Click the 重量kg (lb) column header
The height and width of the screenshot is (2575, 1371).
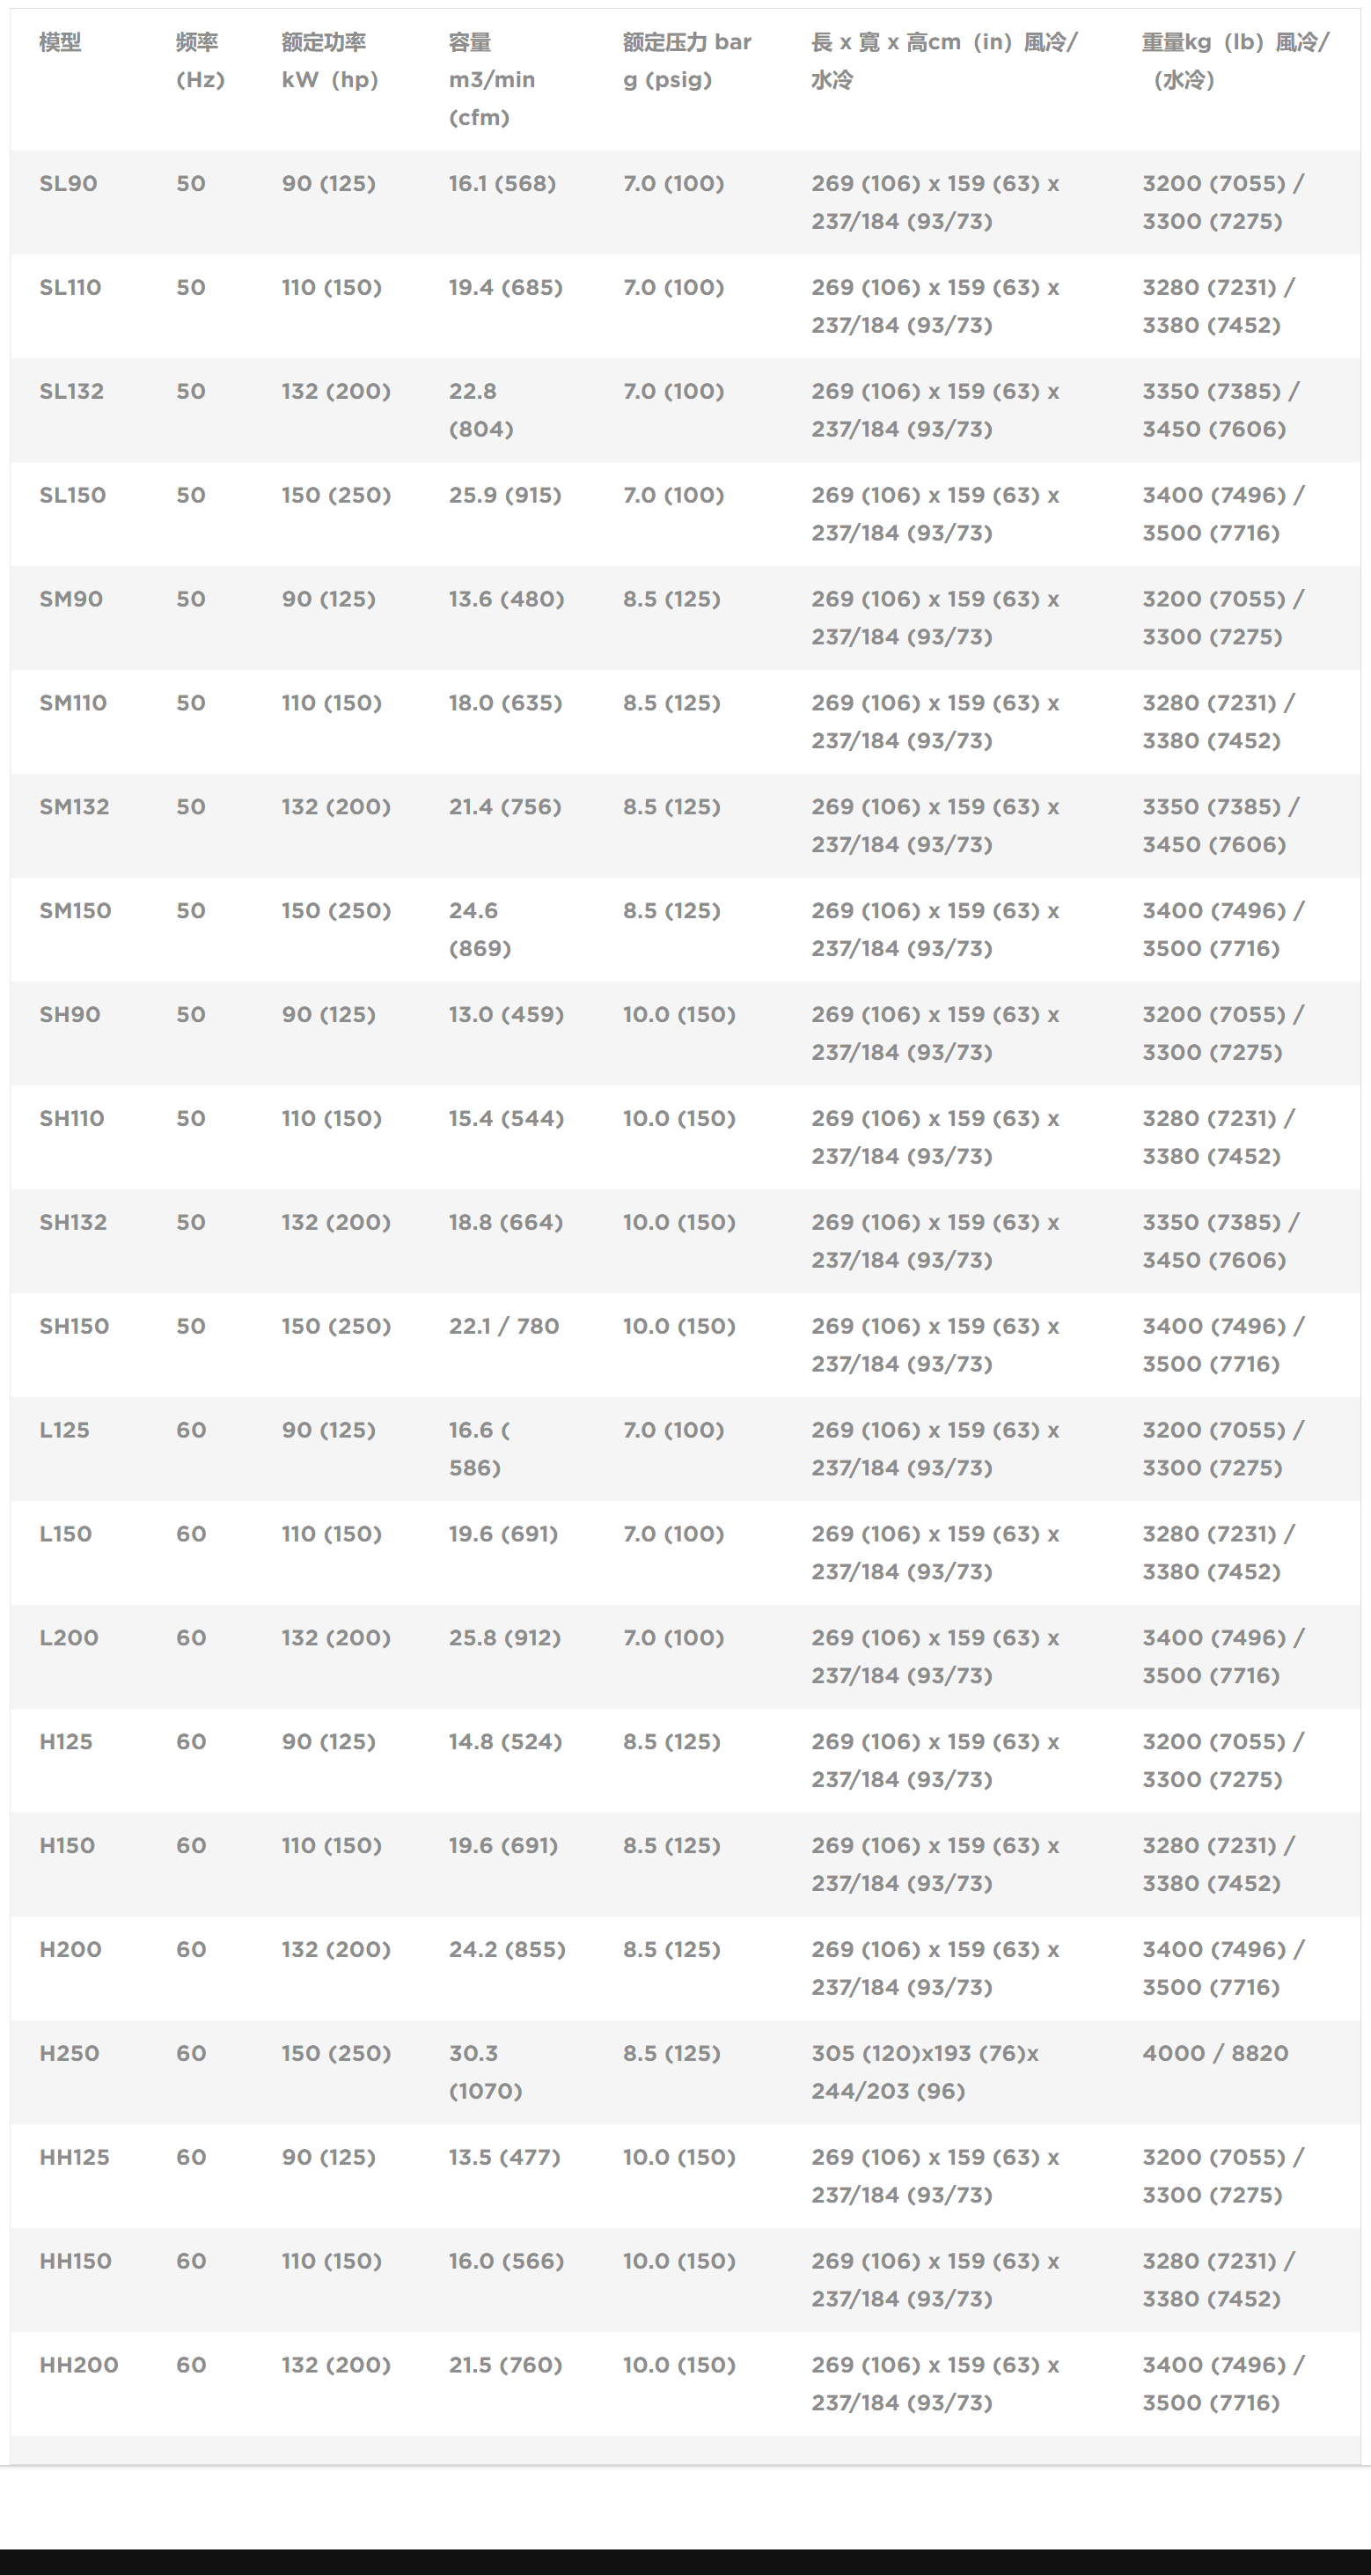point(1235,61)
